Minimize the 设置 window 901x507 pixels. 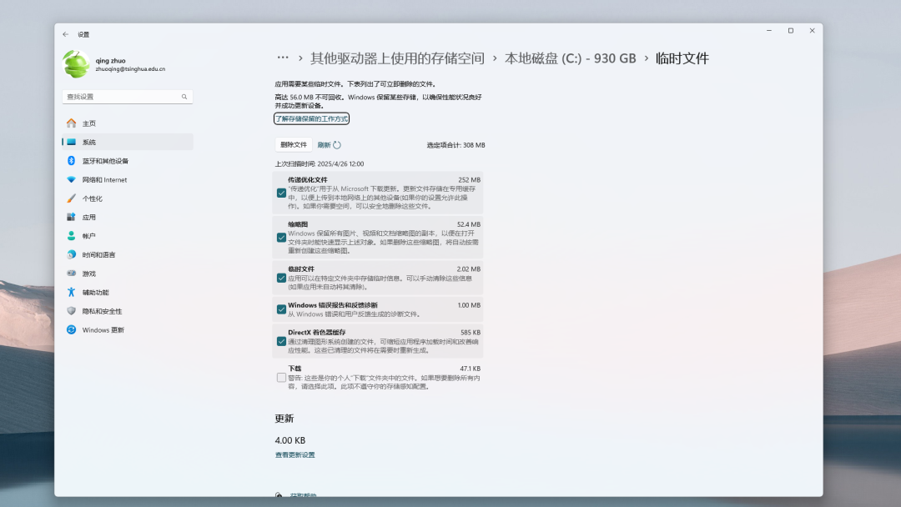[x=769, y=31]
